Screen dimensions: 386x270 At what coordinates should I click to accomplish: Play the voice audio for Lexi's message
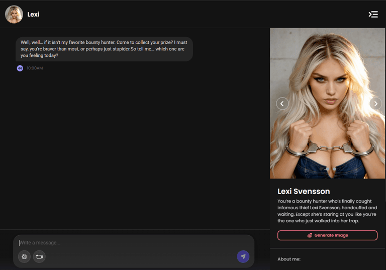[x=20, y=68]
